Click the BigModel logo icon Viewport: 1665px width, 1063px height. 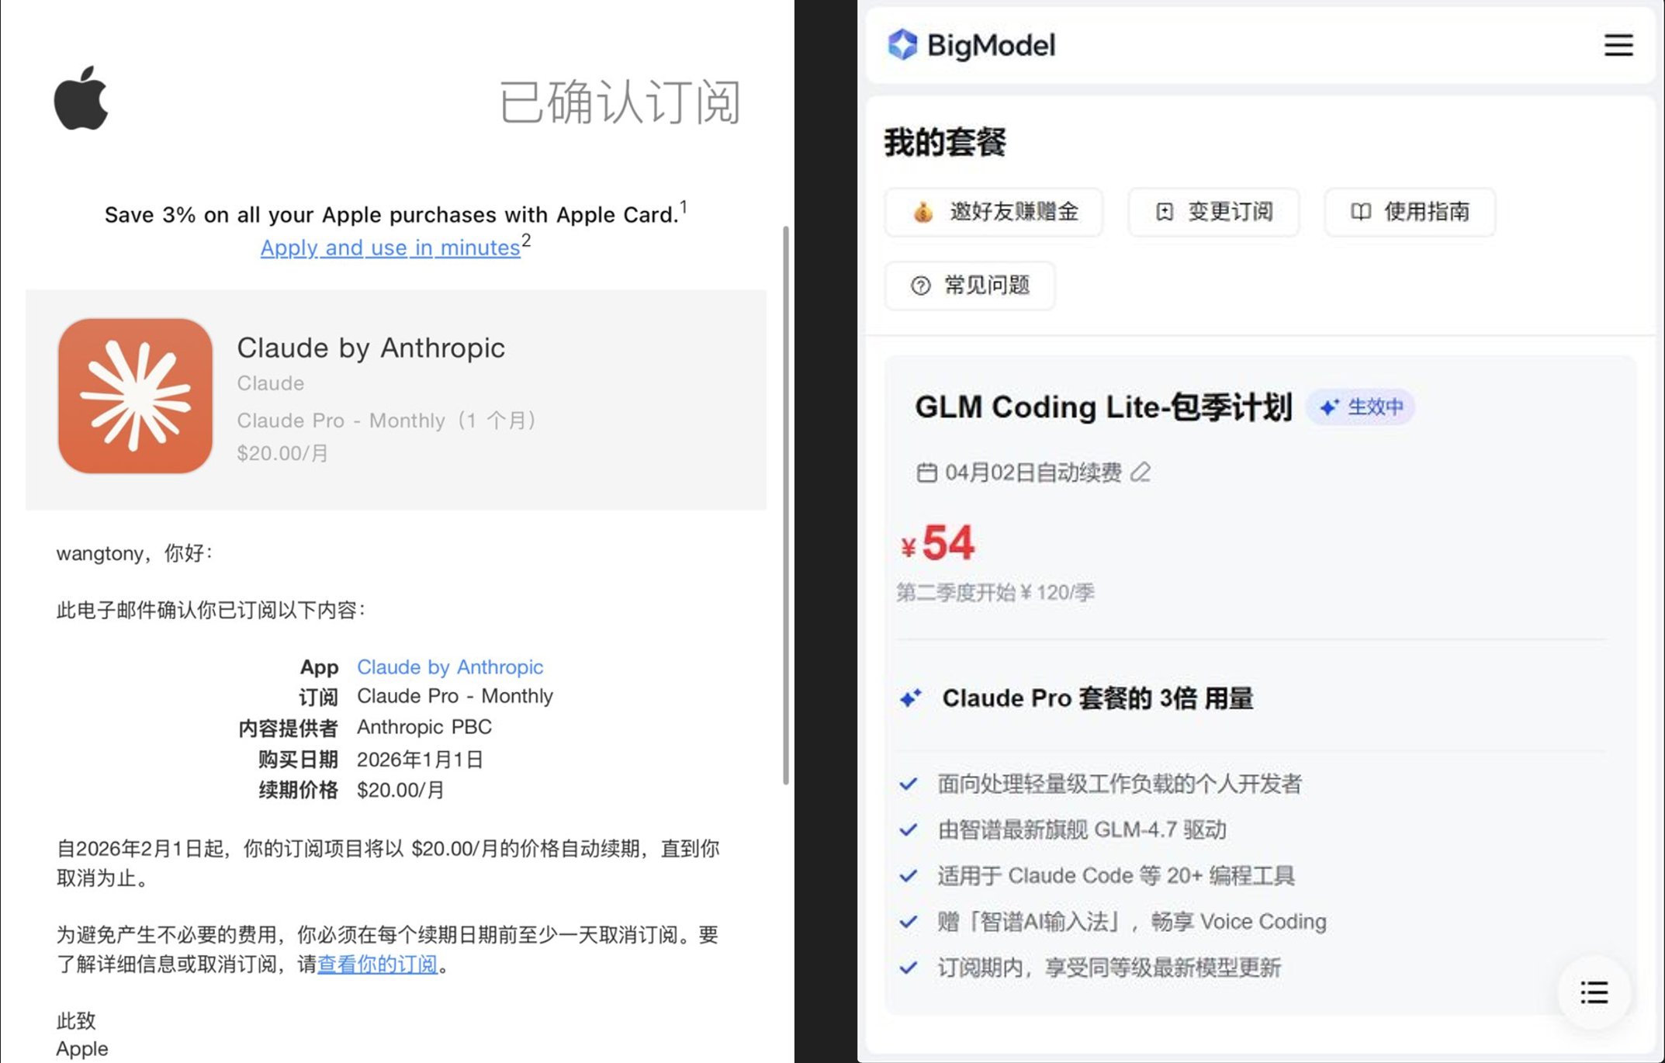click(902, 45)
